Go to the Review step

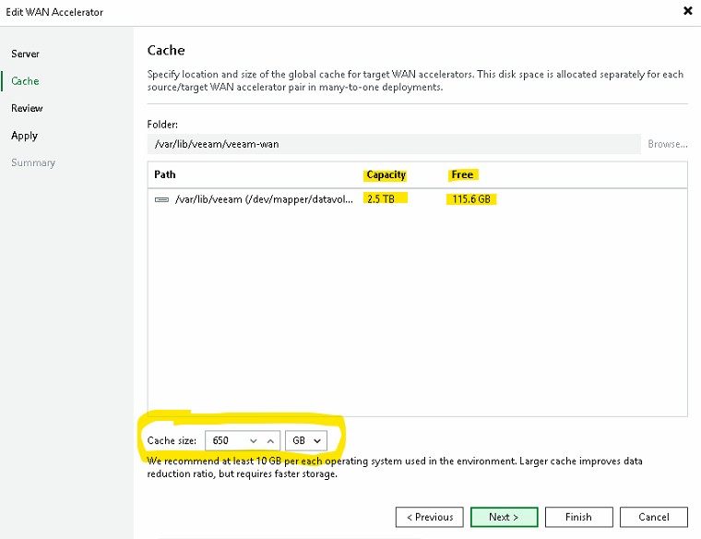27,108
